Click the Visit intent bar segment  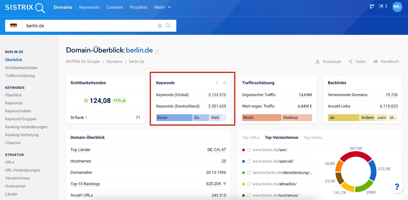216,118
